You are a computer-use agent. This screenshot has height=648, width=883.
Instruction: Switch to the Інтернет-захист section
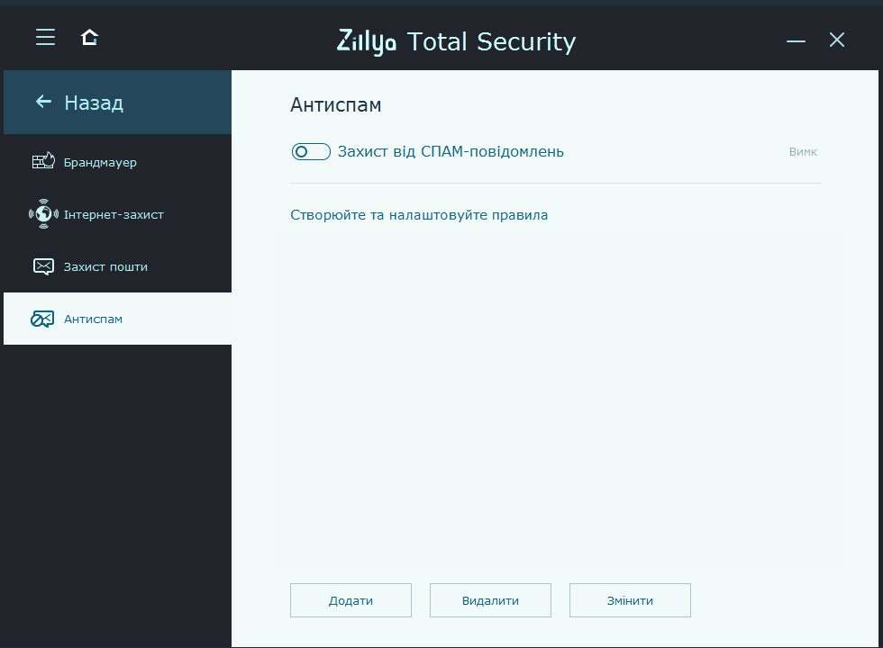point(113,214)
